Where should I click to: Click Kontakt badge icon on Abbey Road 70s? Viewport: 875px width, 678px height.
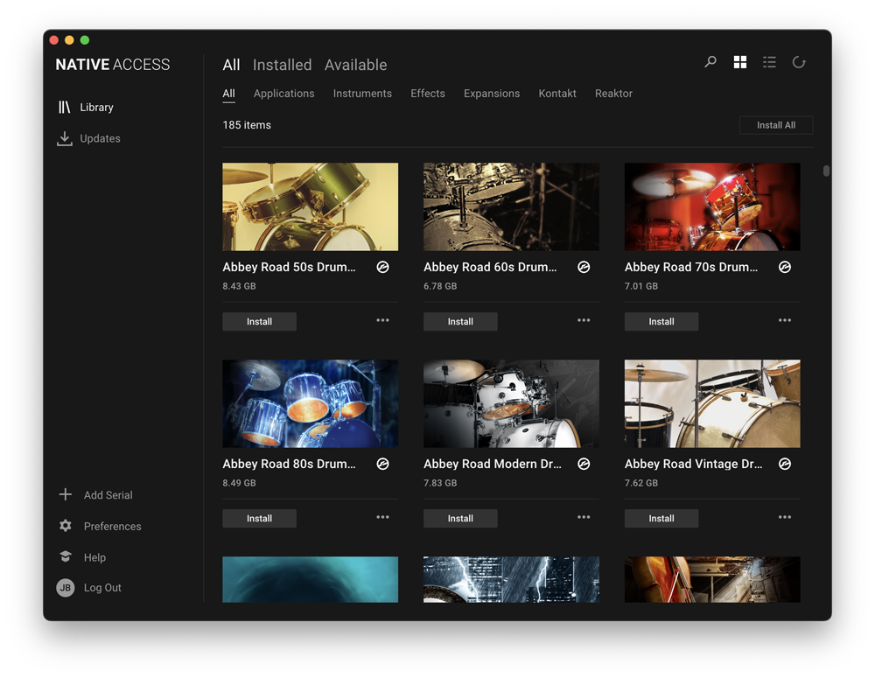[x=785, y=268]
